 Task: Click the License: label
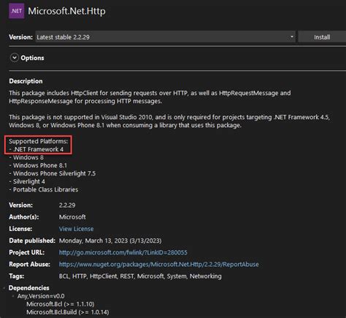click(20, 229)
